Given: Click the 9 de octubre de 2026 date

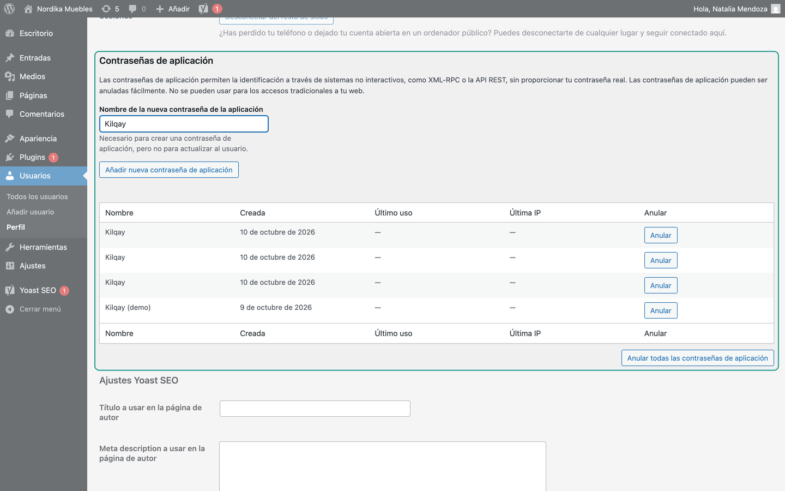Looking at the screenshot, I should click(x=276, y=307).
